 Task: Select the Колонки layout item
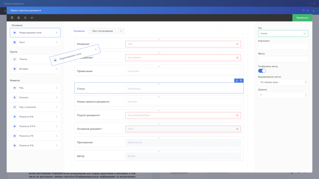coord(35,98)
